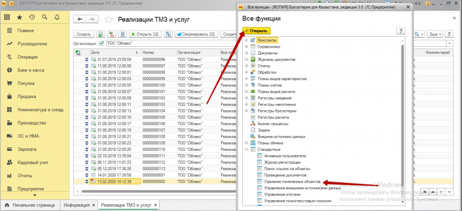Open the Операции section

(35, 57)
